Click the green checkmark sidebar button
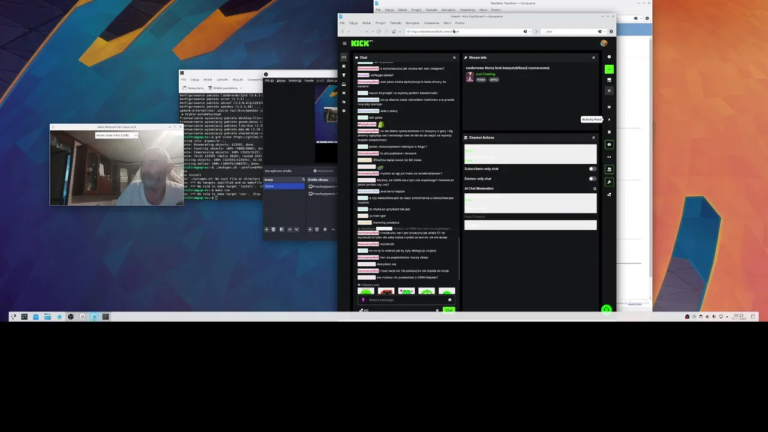768x432 pixels. (609, 69)
